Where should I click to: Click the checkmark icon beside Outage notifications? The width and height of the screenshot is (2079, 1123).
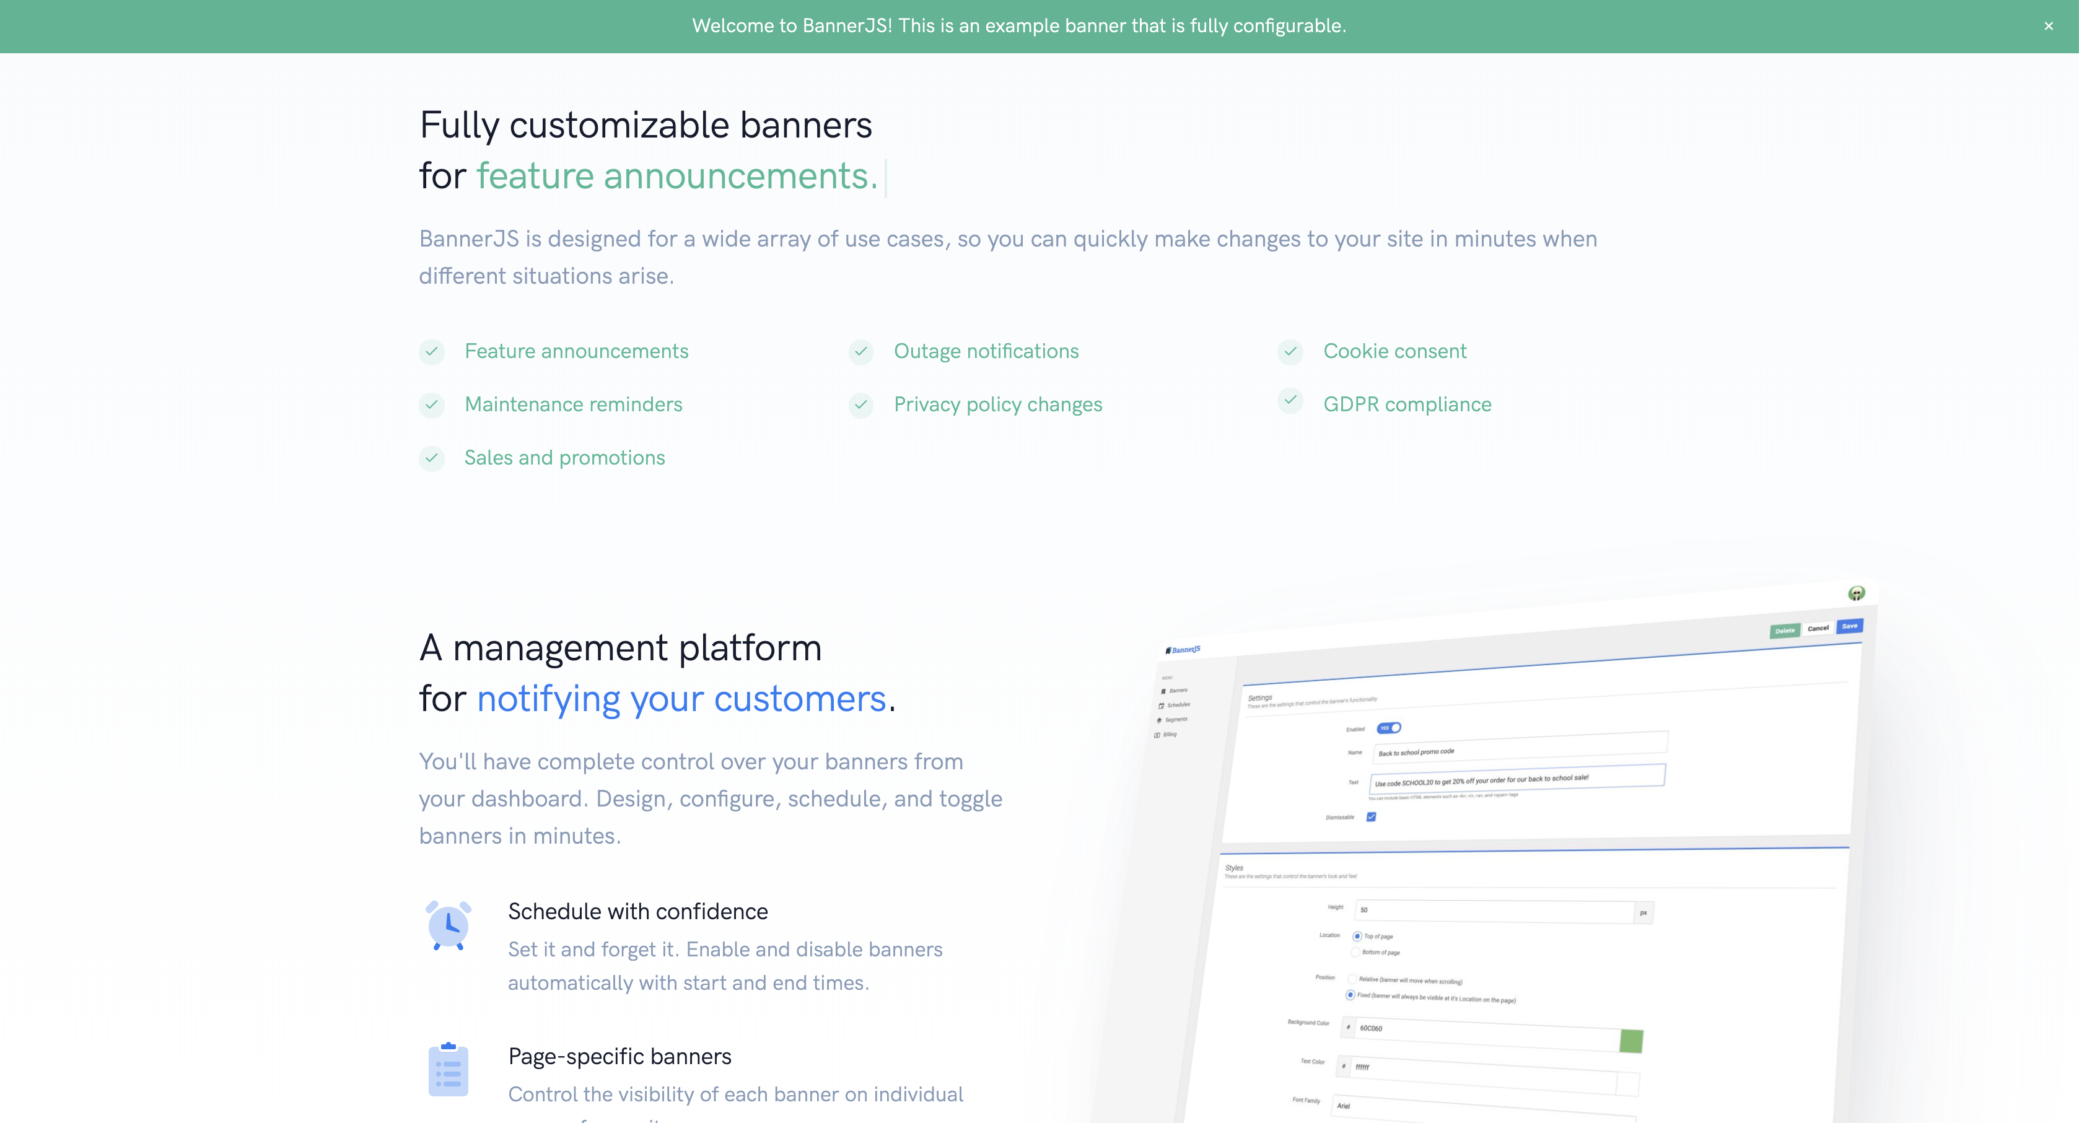point(861,352)
